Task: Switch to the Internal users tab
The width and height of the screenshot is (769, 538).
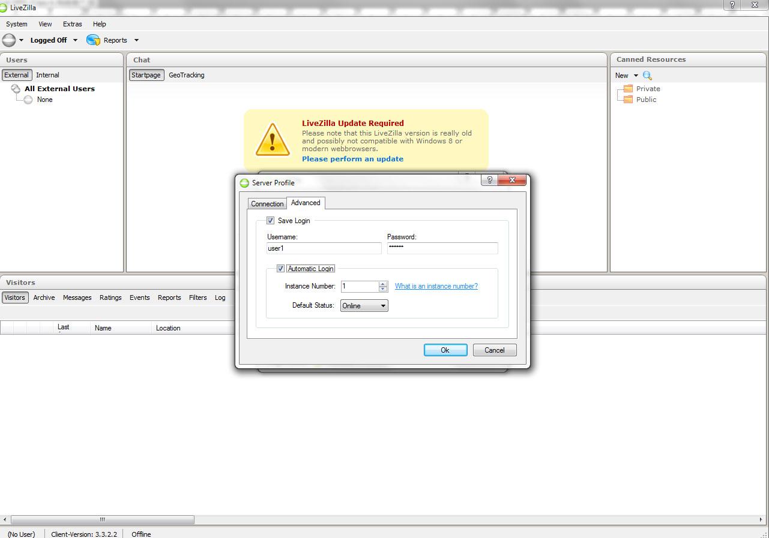Action: (x=47, y=75)
